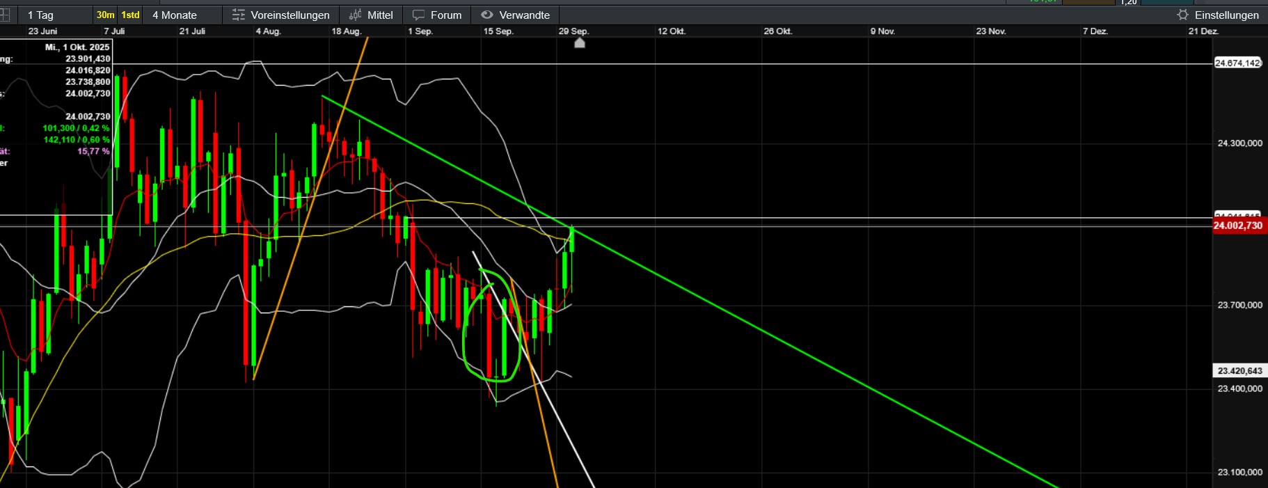This screenshot has width=1268, height=488.
Task: Click the 23 Nov. date label
Action: pyautogui.click(x=991, y=31)
